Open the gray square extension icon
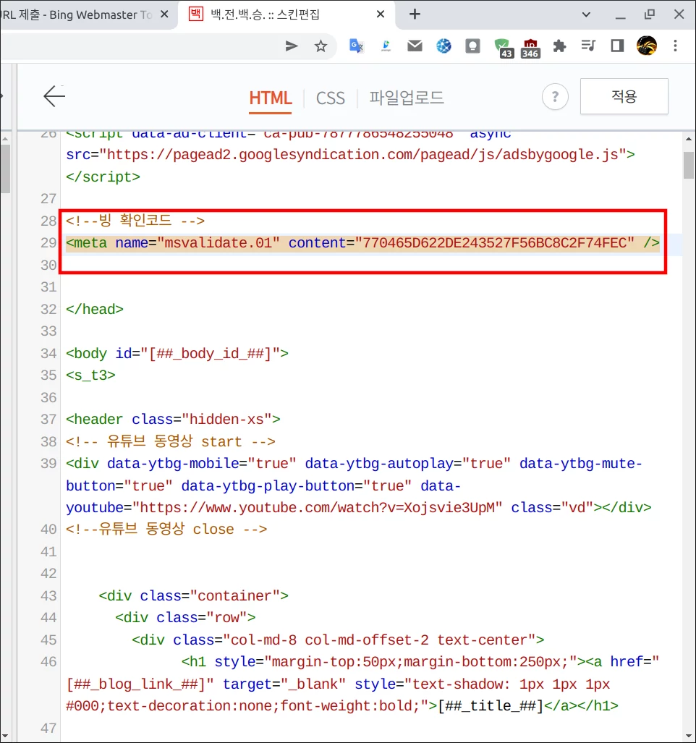696x743 pixels. (472, 46)
